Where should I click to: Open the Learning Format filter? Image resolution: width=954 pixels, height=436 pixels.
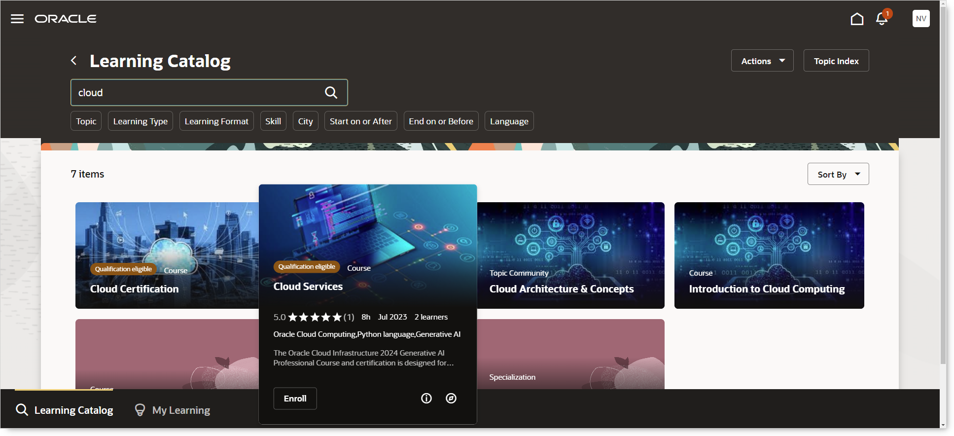tap(216, 121)
